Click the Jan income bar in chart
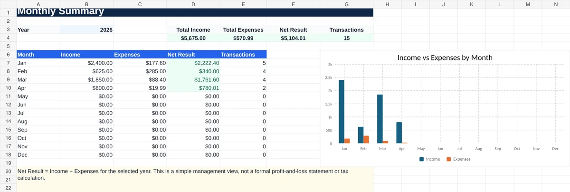The image size is (570, 192). [x=342, y=112]
